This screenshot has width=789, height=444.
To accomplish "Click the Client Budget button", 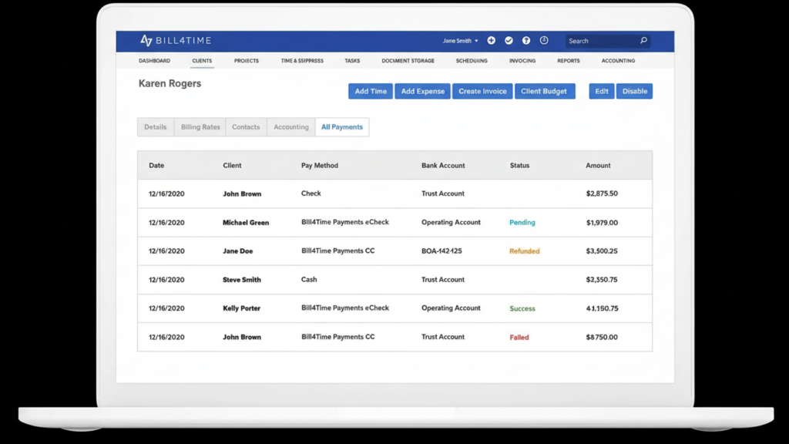I will [x=544, y=91].
